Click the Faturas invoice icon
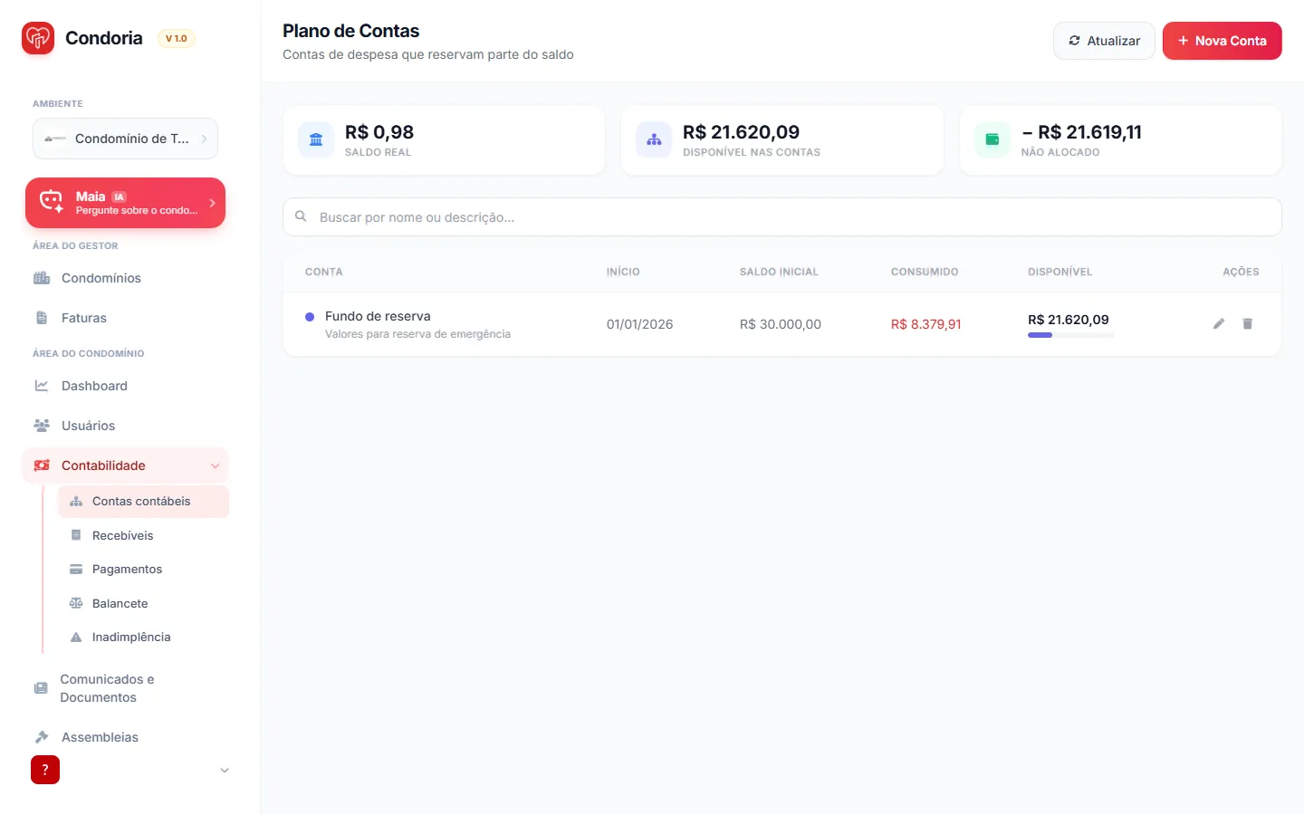 tap(42, 318)
